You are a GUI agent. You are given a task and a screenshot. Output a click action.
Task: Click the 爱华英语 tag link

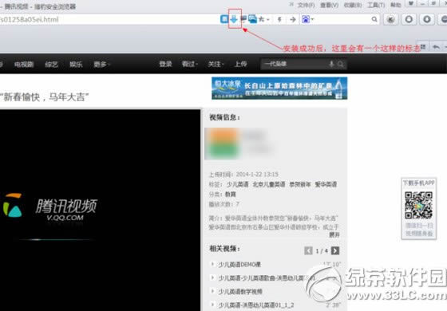tap(326, 184)
